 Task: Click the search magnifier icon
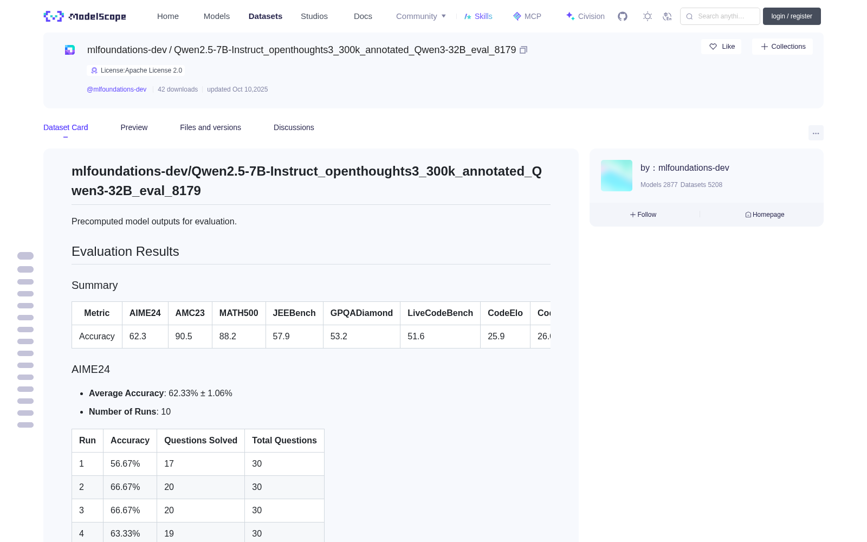click(689, 16)
